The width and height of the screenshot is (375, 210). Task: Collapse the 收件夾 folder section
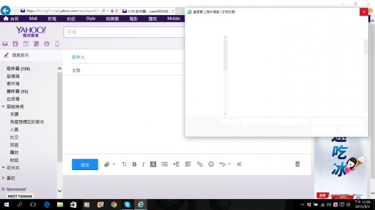click(3, 167)
